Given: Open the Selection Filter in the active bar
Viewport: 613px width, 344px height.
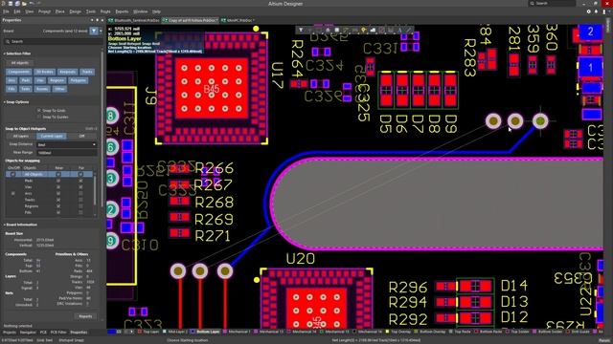Looking at the screenshot, I should (x=301, y=30).
